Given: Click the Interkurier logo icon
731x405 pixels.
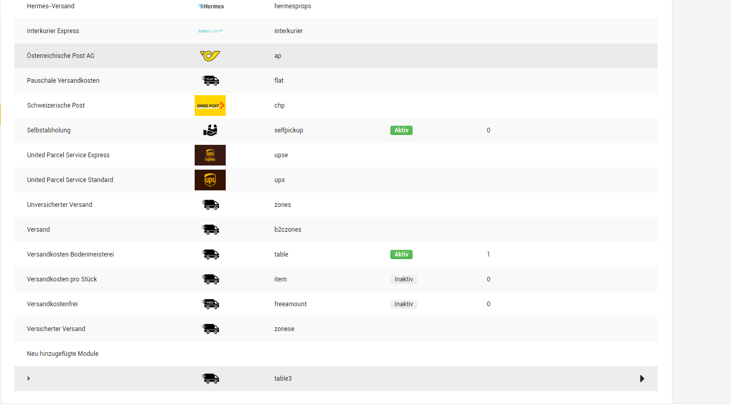Looking at the screenshot, I should click(210, 31).
